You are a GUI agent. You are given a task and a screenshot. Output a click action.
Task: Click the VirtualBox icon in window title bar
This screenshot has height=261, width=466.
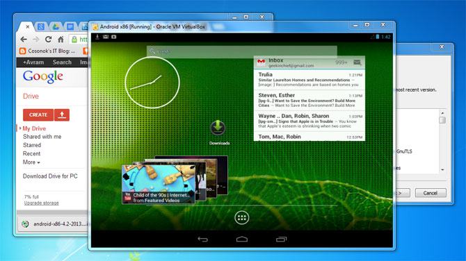(x=95, y=27)
